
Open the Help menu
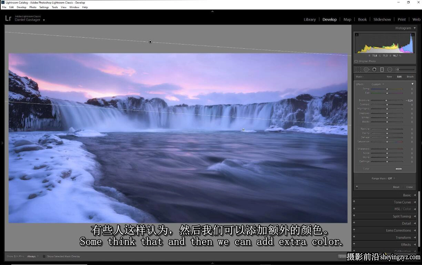85,7
